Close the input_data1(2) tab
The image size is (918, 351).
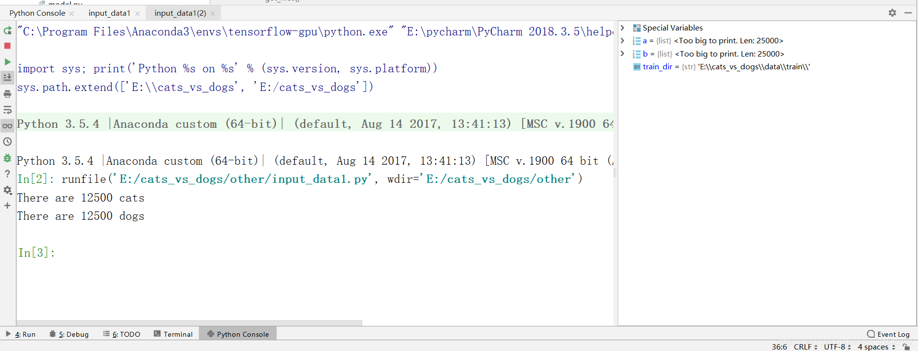pyautogui.click(x=213, y=14)
